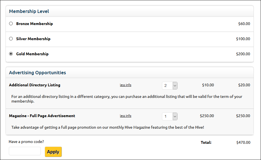Click the Membership Level section header

click(x=29, y=11)
